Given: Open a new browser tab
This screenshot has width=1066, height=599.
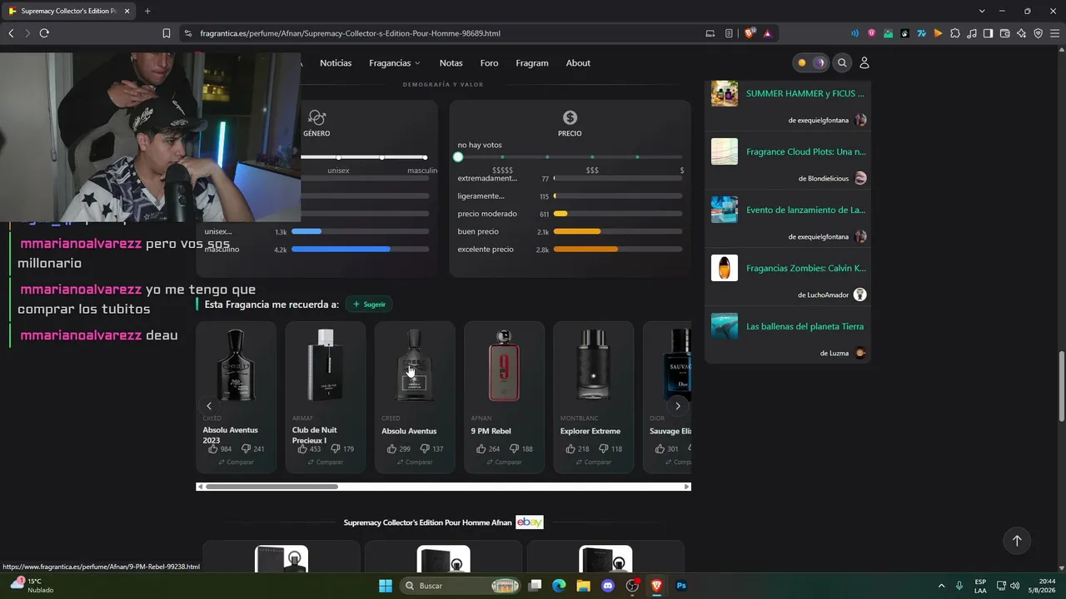Looking at the screenshot, I should (x=147, y=11).
